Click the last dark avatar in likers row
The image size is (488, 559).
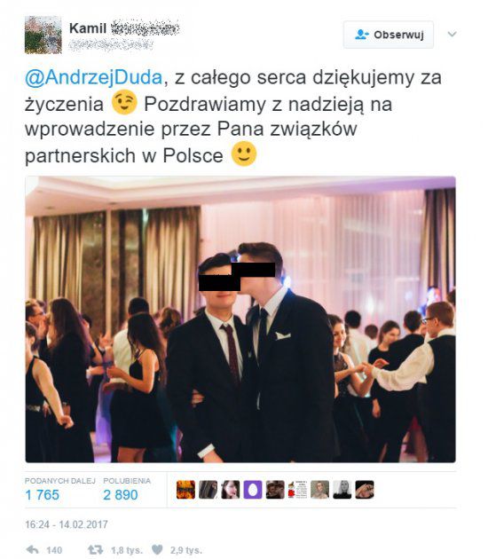coord(365,490)
